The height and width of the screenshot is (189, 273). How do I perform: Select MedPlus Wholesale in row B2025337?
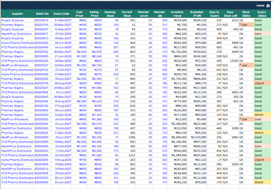click(18, 65)
